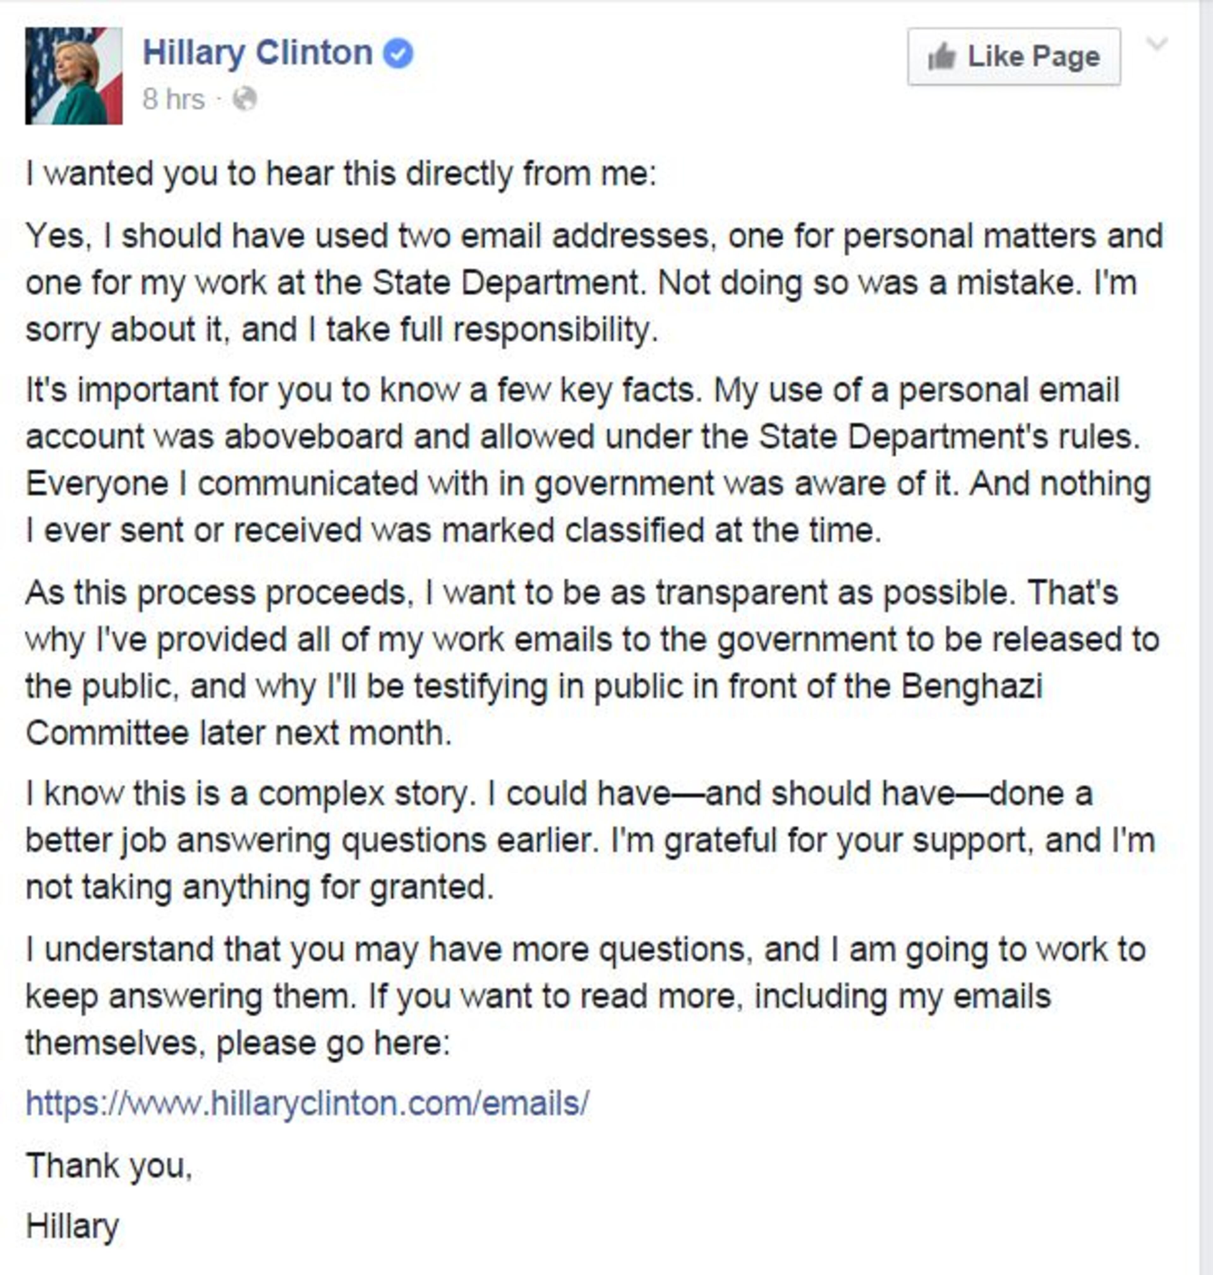Open Hillary Clinton's profile picture
The width and height of the screenshot is (1213, 1275).
[74, 76]
